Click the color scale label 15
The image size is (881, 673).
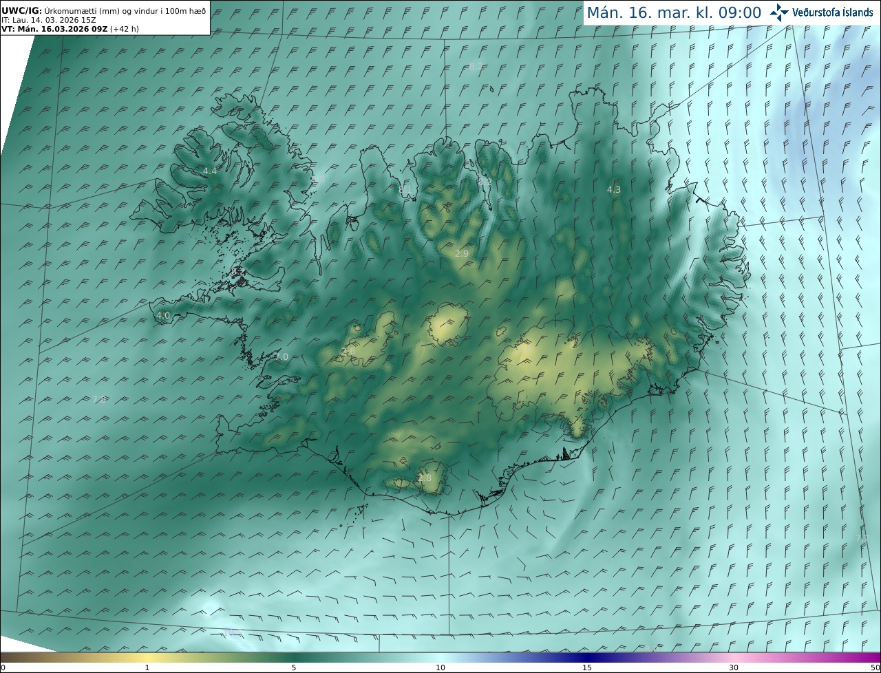tap(587, 667)
